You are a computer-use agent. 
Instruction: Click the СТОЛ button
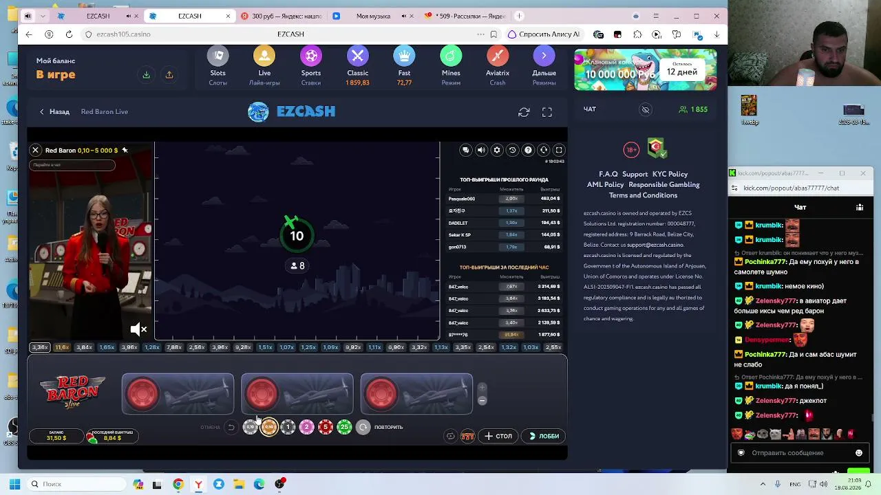click(498, 436)
